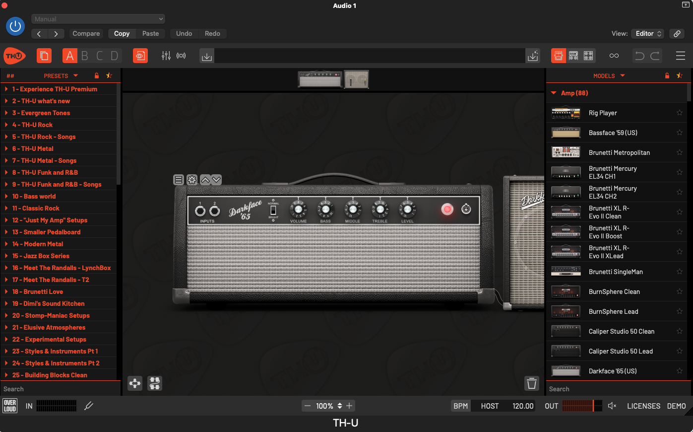Favorite the Rig Player model star
This screenshot has height=432, width=693.
pos(680,113)
